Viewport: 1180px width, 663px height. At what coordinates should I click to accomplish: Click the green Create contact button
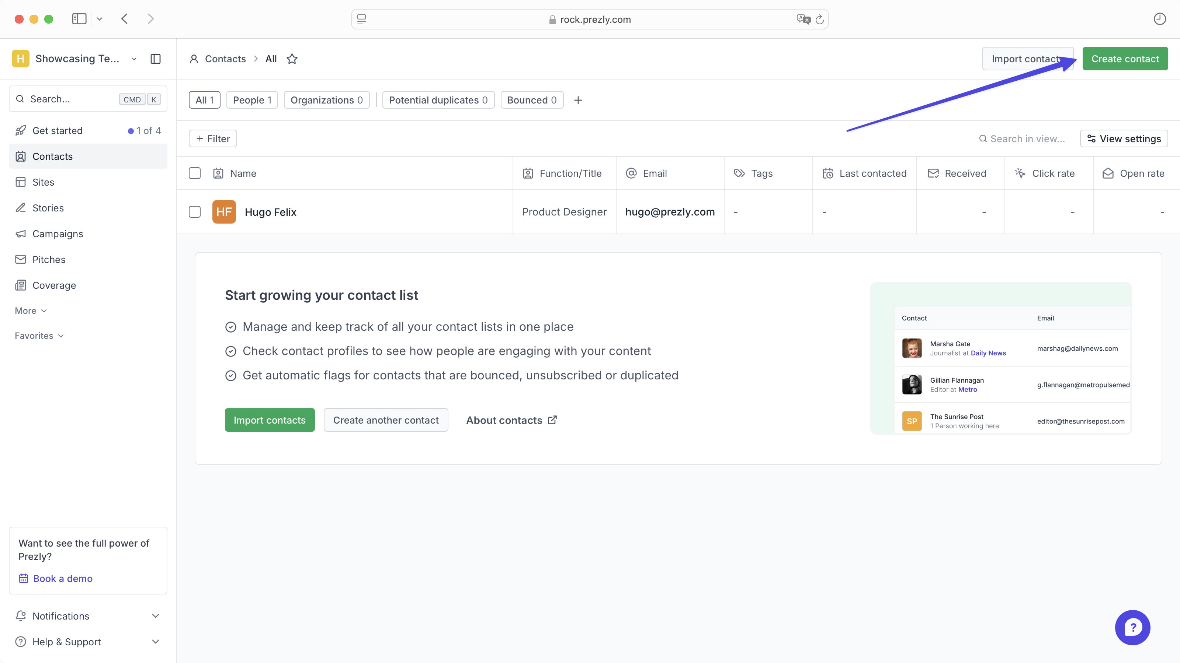[x=1125, y=59]
